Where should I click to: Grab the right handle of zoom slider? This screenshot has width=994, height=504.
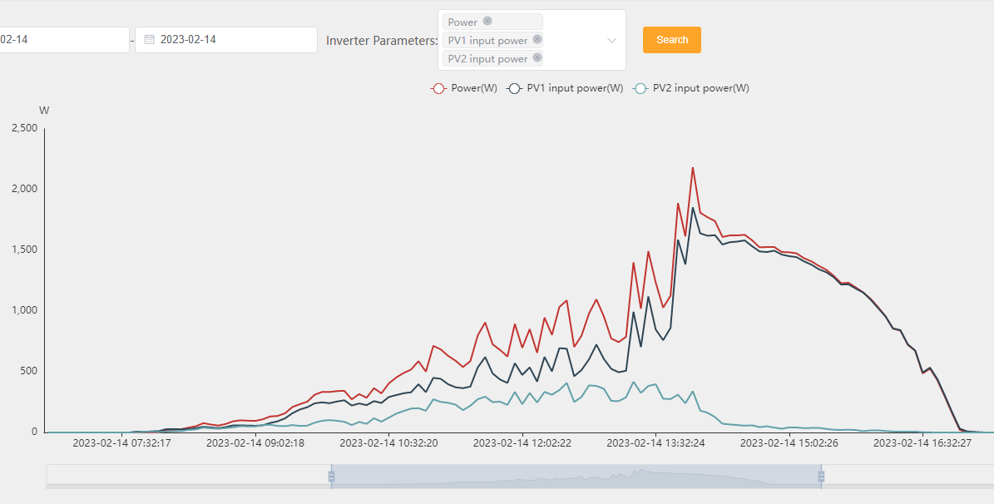click(x=821, y=476)
